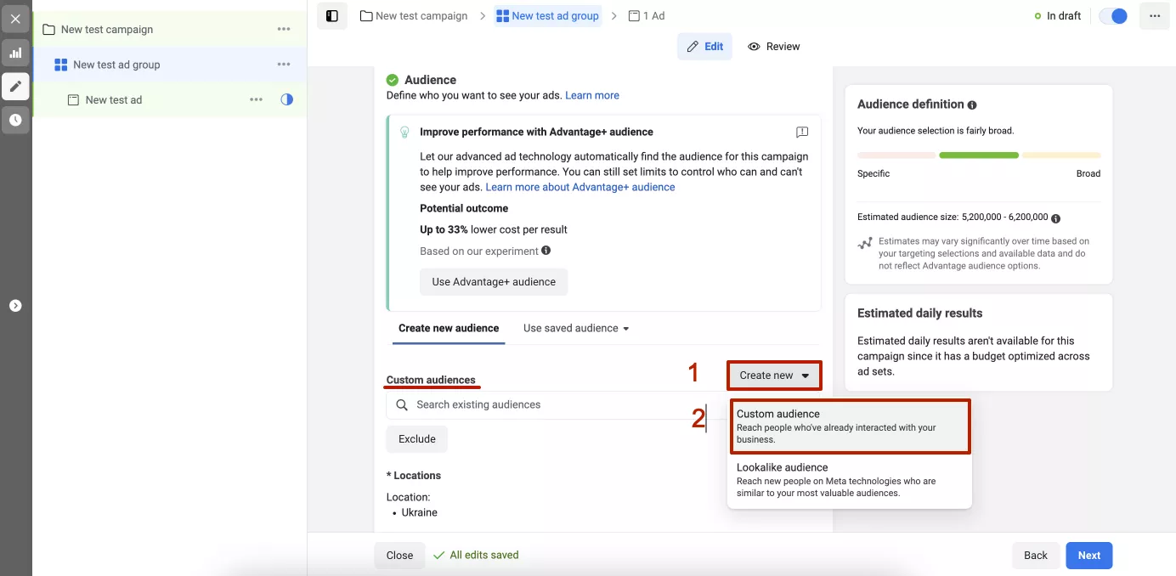Click the lightbulb icon in the Advantage+ card

[404, 133]
